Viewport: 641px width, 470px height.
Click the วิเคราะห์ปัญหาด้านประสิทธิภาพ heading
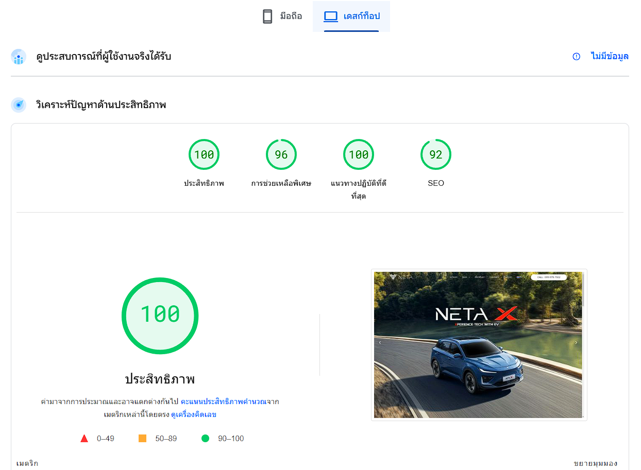[101, 105]
